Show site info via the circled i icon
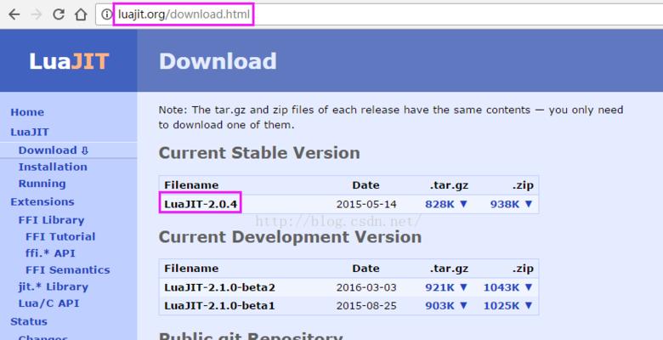Screen dimensions: 663x340 [106, 14]
